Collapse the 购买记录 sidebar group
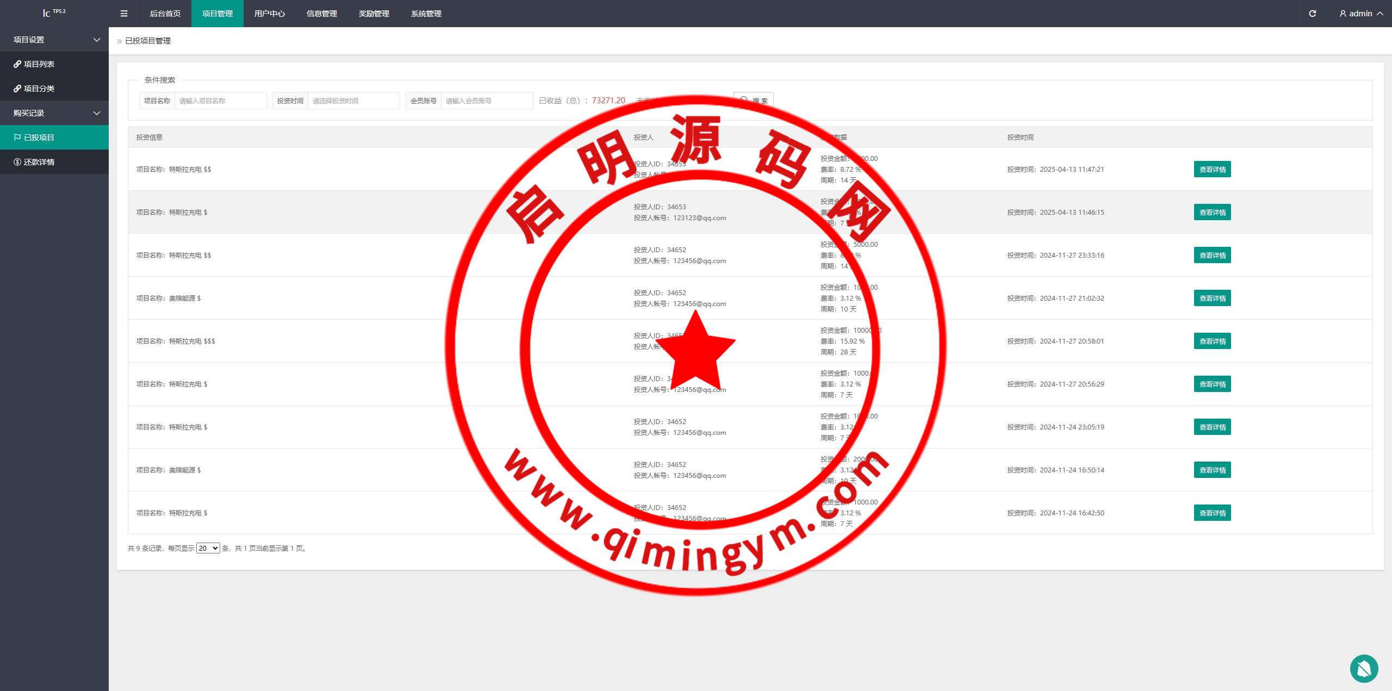The height and width of the screenshot is (691, 1392). click(97, 113)
